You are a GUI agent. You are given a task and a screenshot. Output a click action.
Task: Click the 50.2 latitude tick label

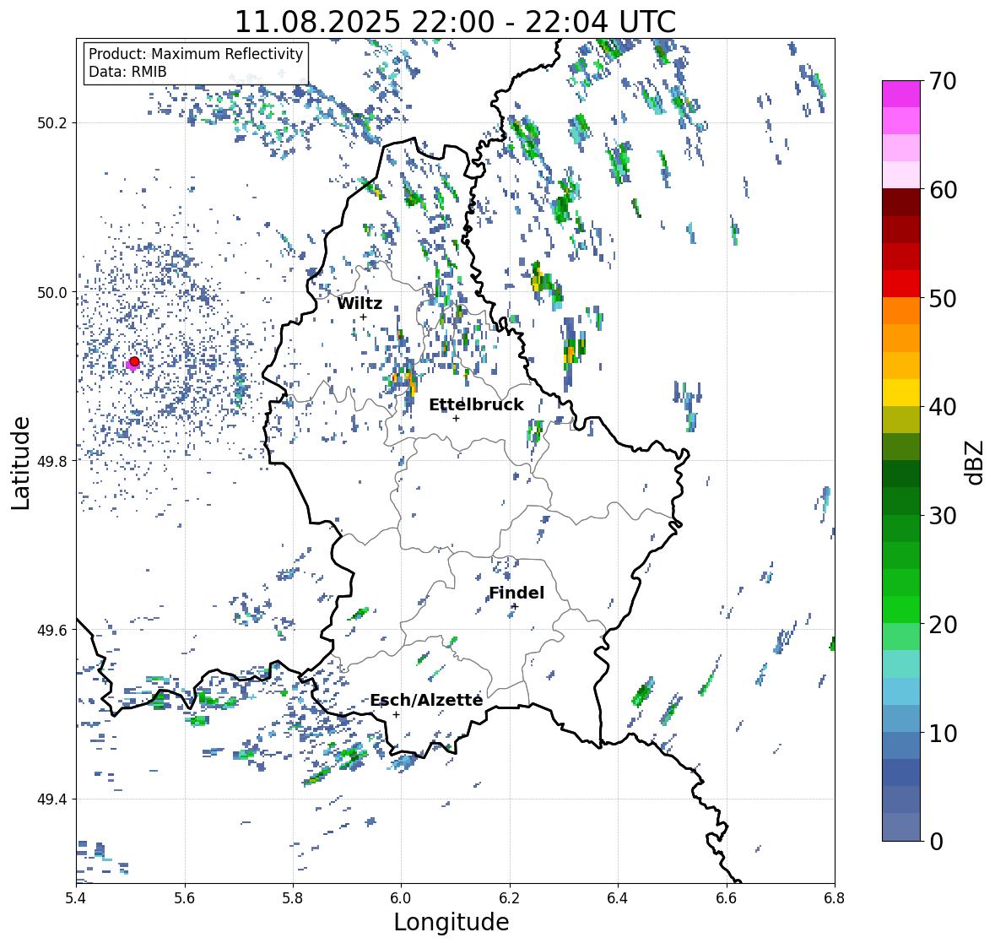(x=52, y=123)
